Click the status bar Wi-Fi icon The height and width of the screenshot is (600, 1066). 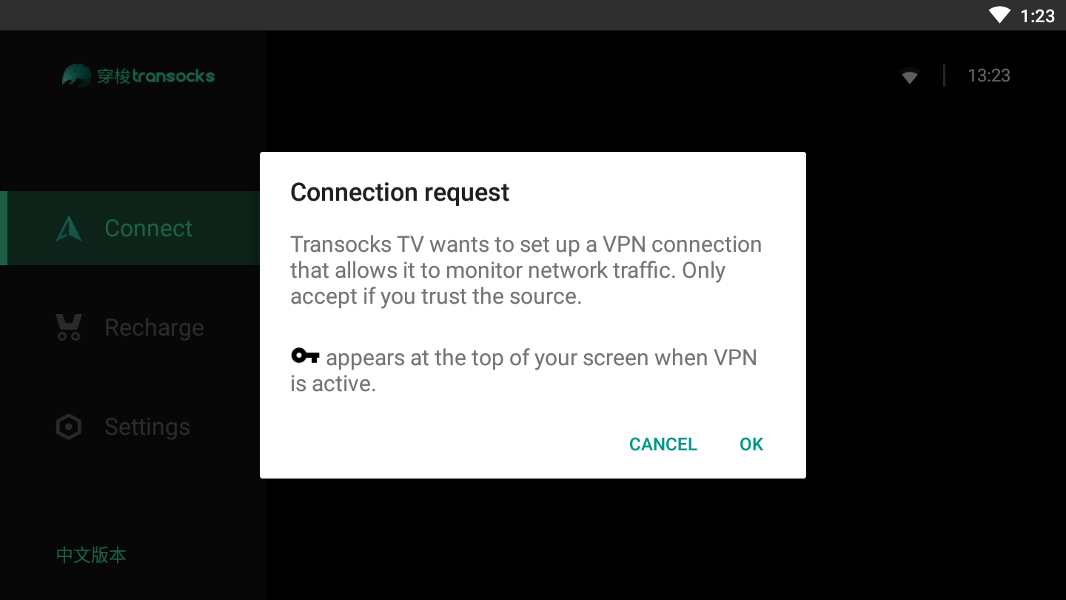tap(999, 15)
